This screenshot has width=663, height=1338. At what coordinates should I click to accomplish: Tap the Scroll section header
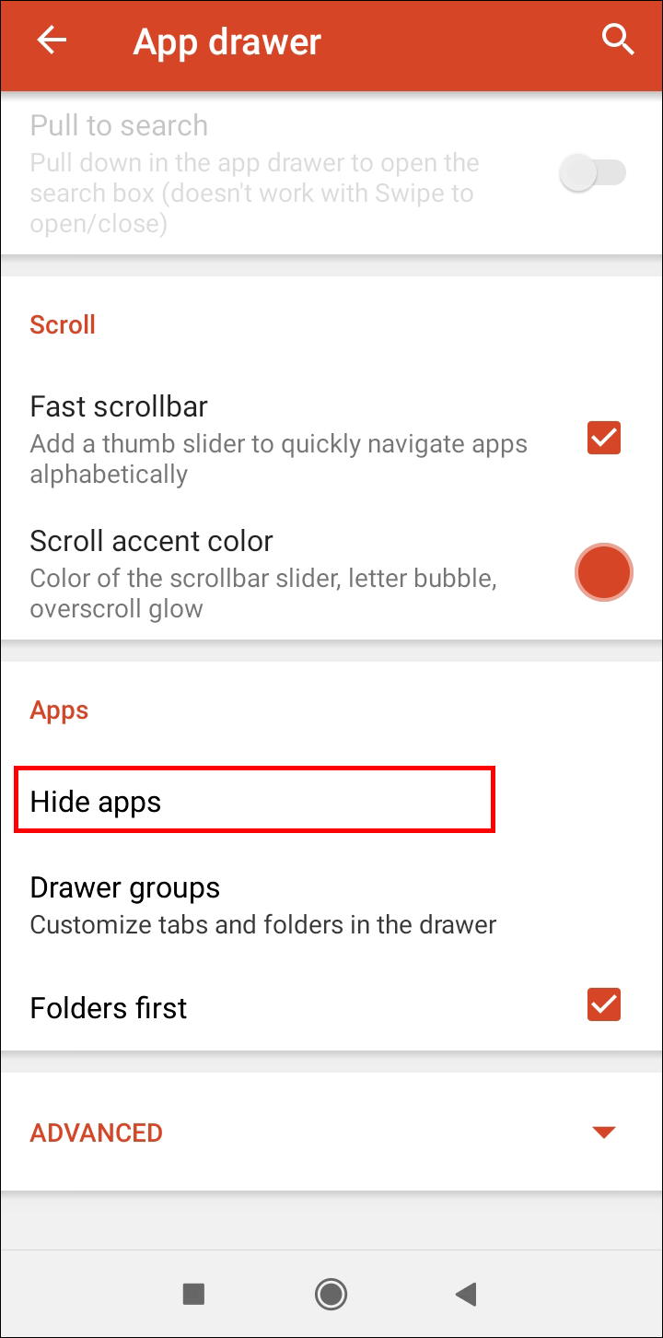[63, 324]
